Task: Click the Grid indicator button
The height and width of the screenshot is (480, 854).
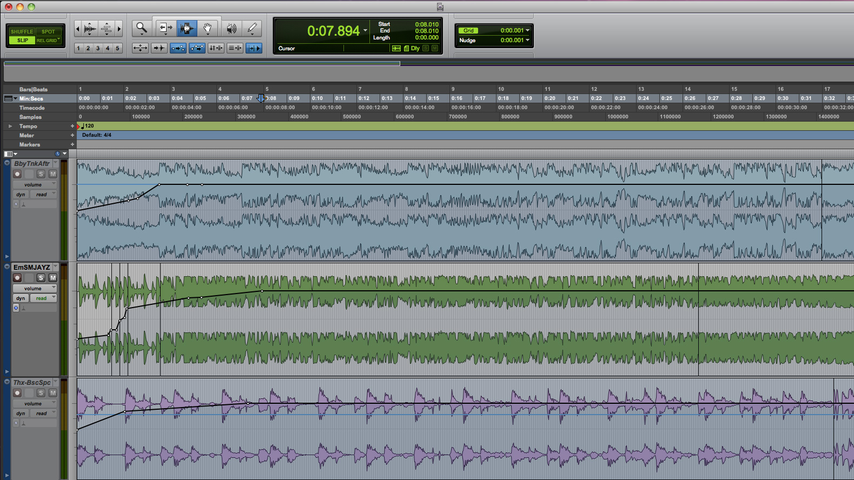Action: pyautogui.click(x=468, y=30)
